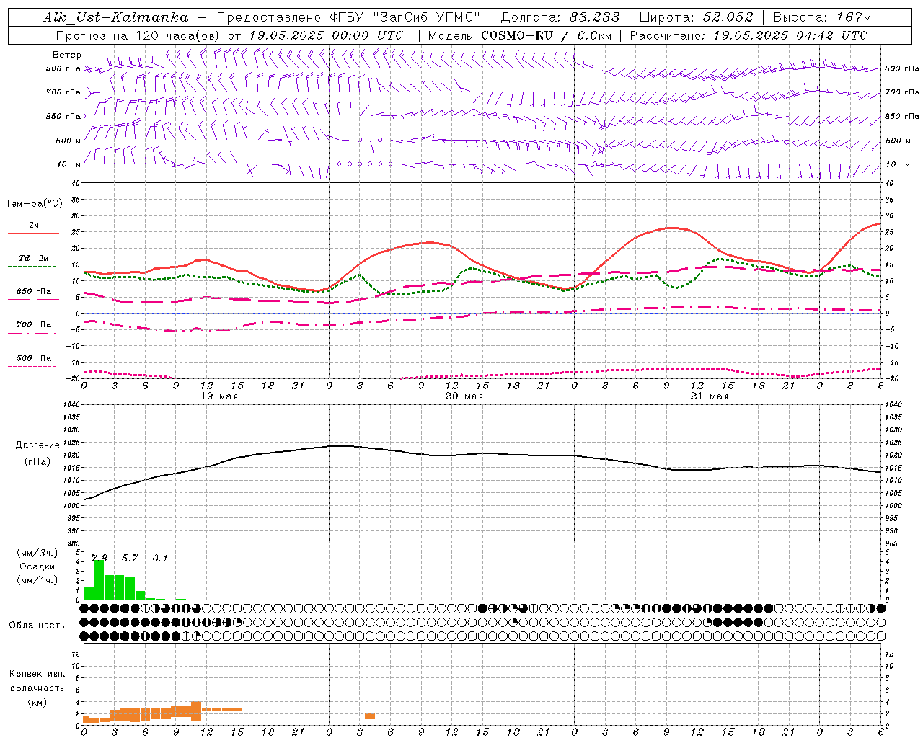Screen dimensions: 923x738
Task: Click the (гПа) unit under Давление
Action: pos(37,462)
